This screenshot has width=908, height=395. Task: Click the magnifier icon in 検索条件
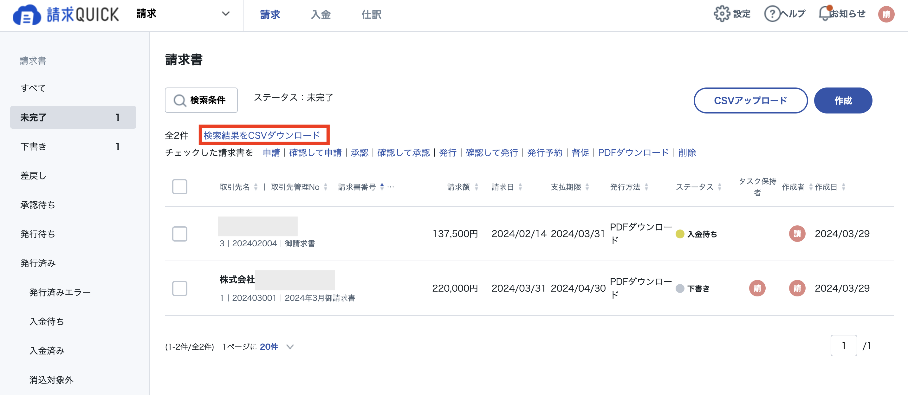(x=179, y=100)
